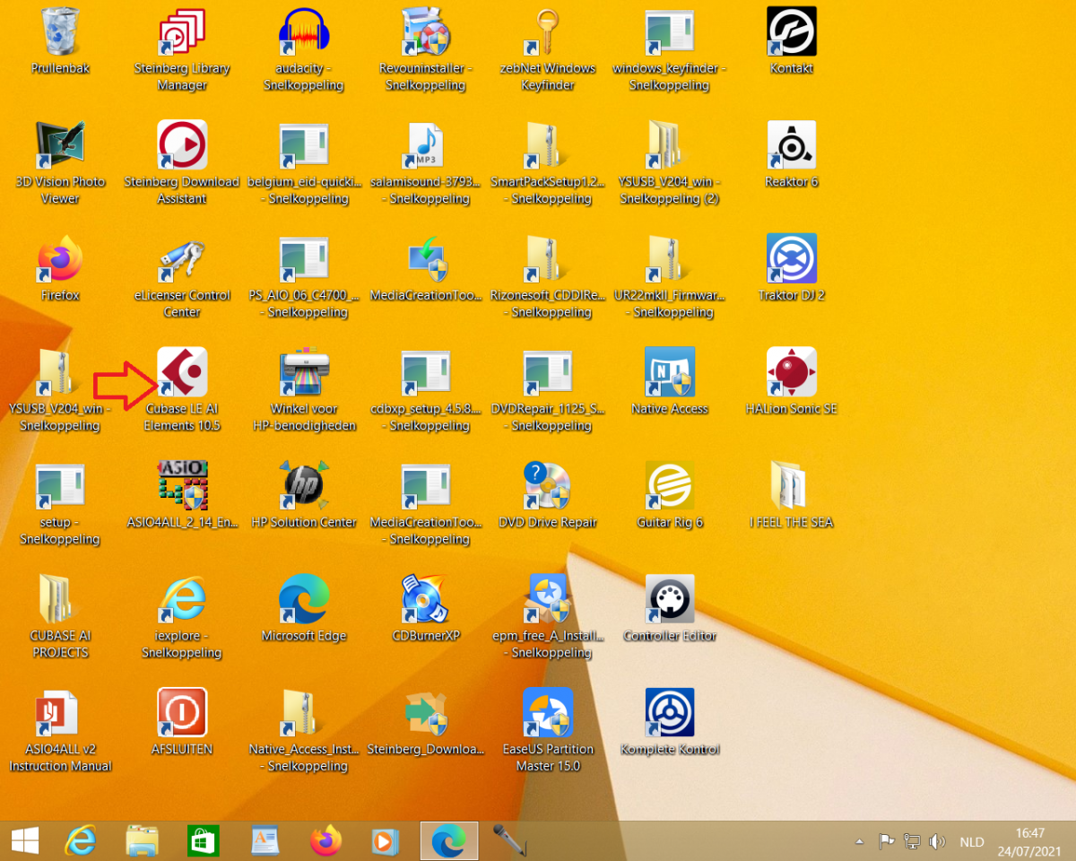Screen dimensions: 1076x861
Task: Select the MediaCreationTool shield icon in third row
Action: pyautogui.click(x=426, y=258)
